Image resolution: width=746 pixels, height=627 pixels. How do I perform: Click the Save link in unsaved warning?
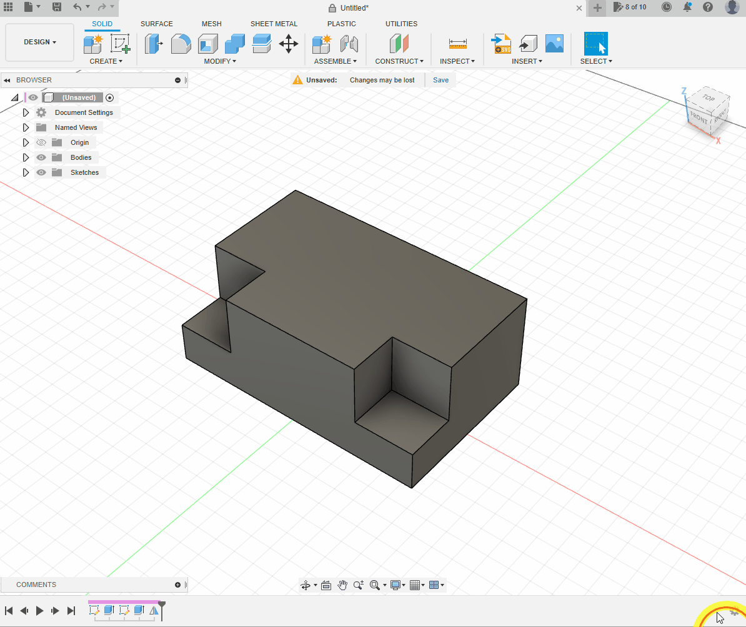[x=440, y=80]
